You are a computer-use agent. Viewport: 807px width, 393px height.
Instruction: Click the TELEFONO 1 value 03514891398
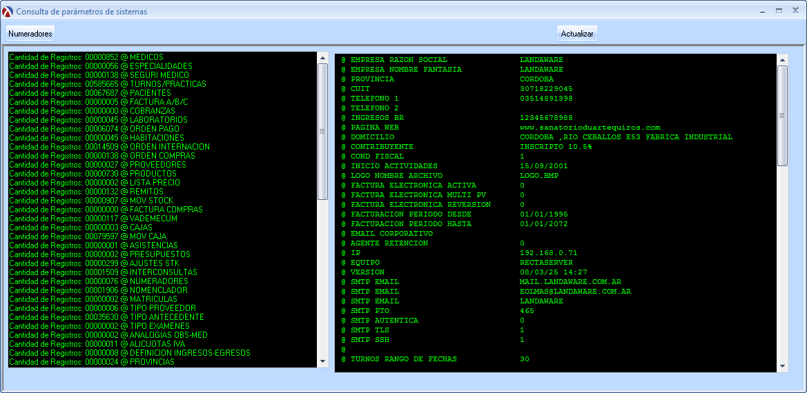(x=546, y=98)
